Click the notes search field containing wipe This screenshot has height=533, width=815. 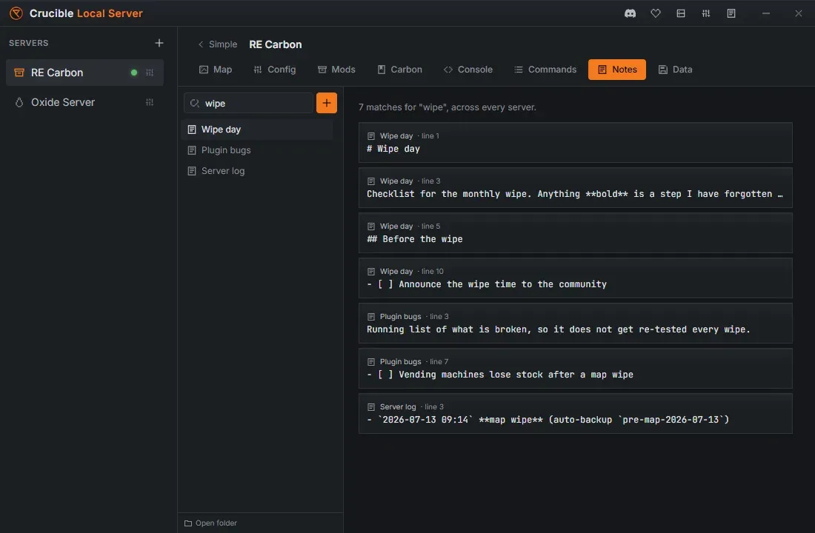(248, 103)
